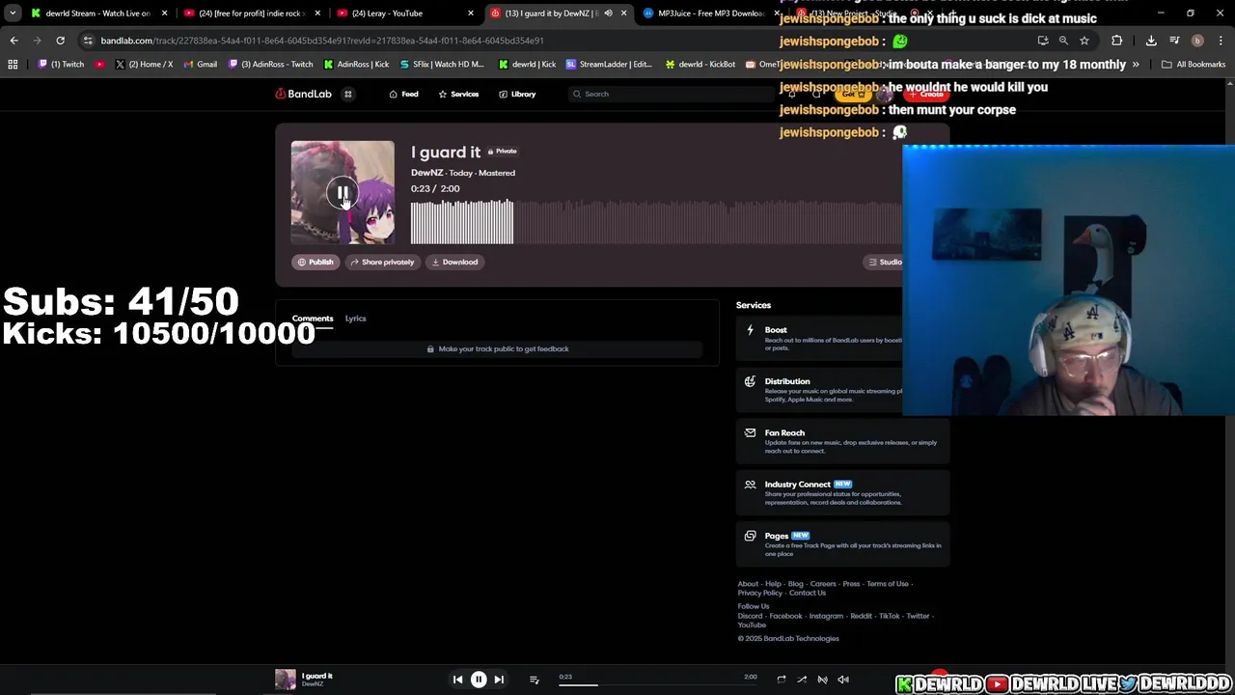The height and width of the screenshot is (695, 1235).
Task: Open the Careers footer link
Action: [823, 584]
